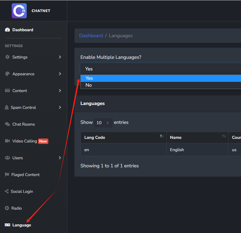The image size is (241, 233).
Task: Expand the Settings submenu chevron
Action: [60, 57]
